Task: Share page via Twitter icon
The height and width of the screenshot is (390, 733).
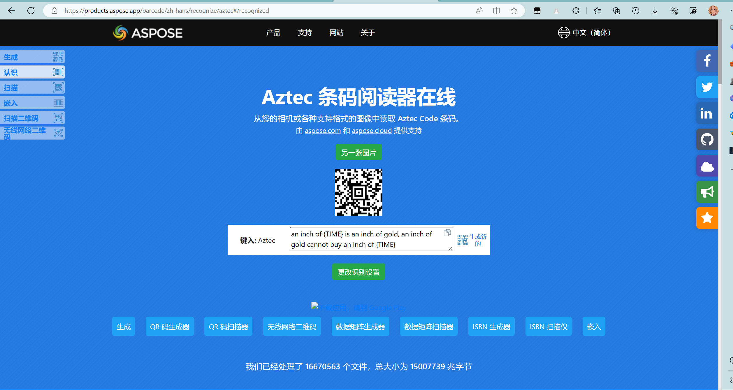Action: tap(707, 87)
